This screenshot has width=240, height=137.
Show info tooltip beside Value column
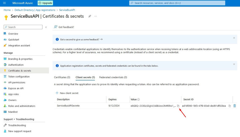139,100
